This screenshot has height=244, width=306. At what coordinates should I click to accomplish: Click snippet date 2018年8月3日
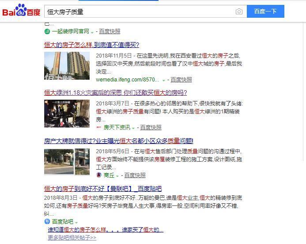coord(60,198)
